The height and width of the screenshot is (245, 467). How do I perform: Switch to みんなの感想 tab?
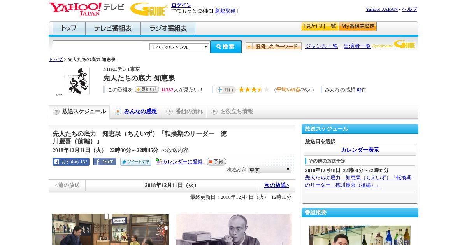136,112
